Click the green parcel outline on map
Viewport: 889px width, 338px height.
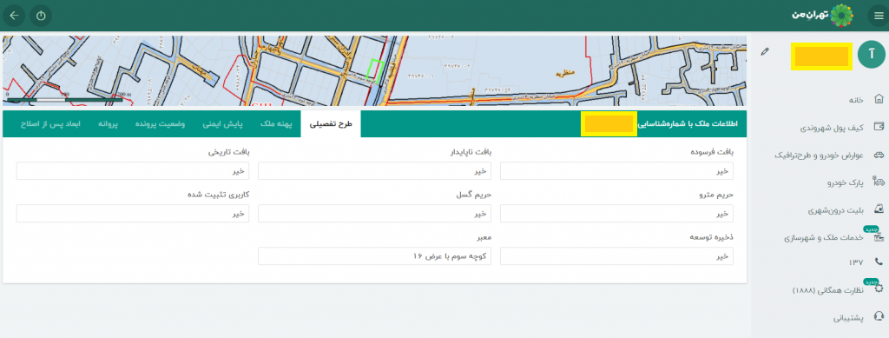point(375,71)
